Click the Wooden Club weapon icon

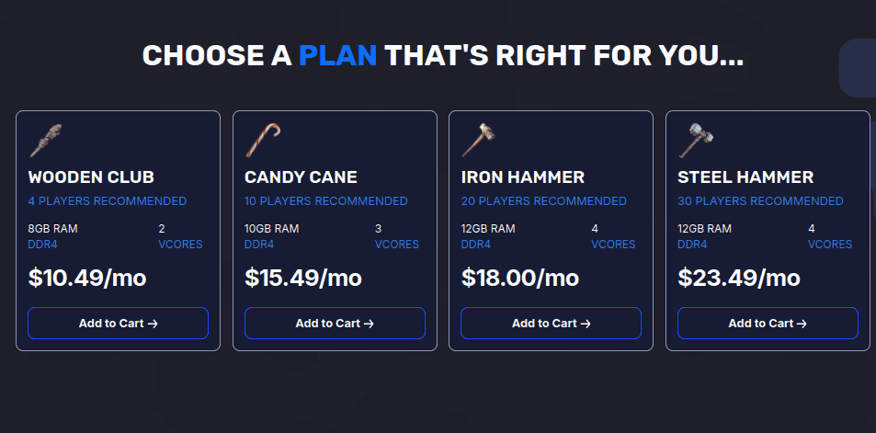45,141
